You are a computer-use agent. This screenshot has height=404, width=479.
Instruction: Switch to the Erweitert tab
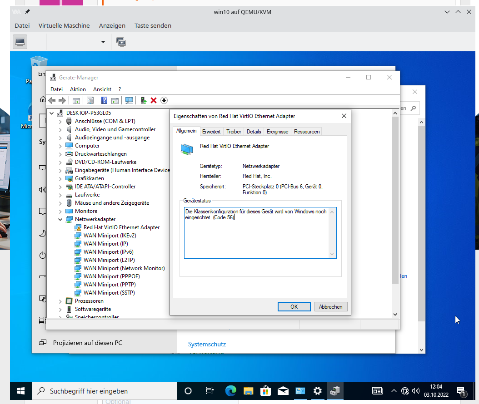click(211, 132)
